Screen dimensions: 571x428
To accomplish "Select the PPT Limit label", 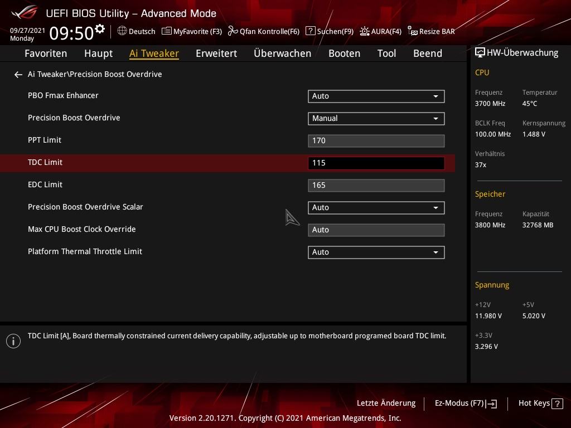I will coord(45,140).
